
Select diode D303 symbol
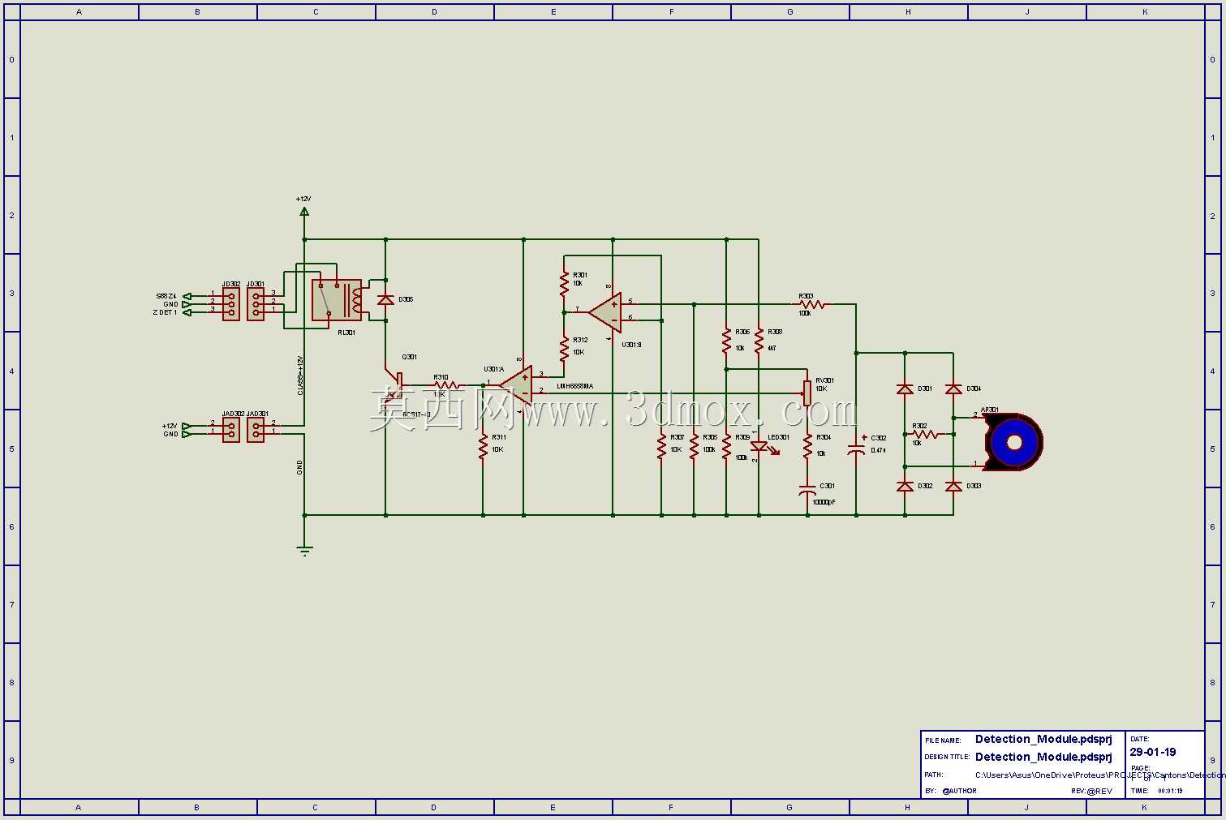tap(953, 487)
